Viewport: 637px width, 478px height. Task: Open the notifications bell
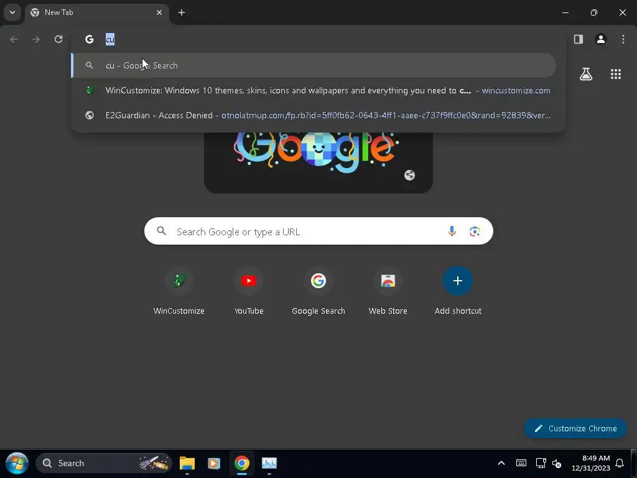click(x=620, y=463)
